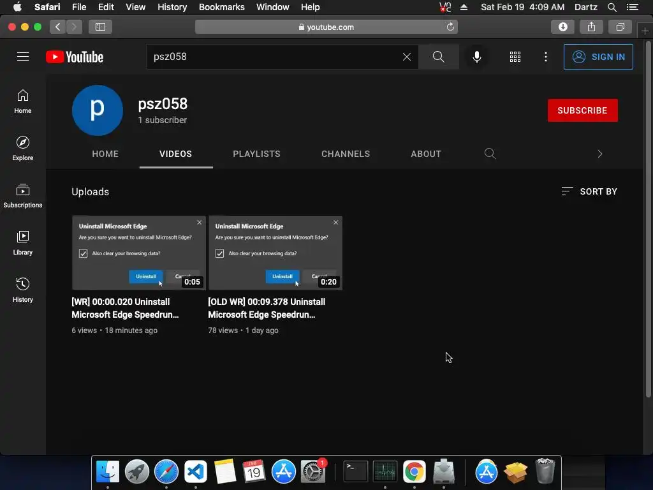Click "78 views • 1 day ago" text

click(x=243, y=330)
